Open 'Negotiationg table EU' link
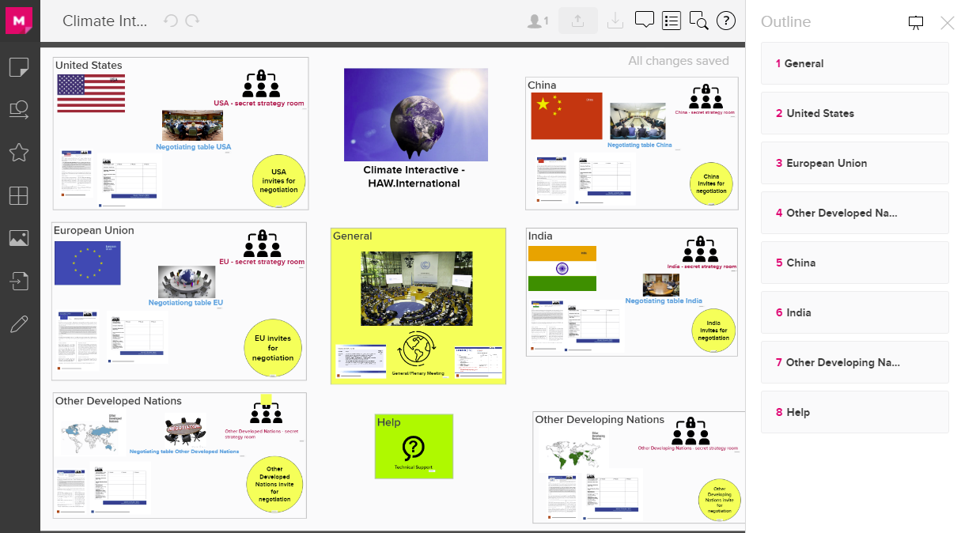 (x=186, y=303)
